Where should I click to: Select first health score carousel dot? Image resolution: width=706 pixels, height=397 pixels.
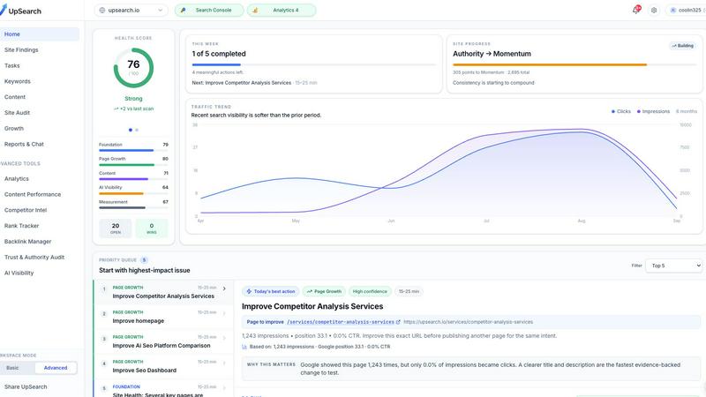131,130
